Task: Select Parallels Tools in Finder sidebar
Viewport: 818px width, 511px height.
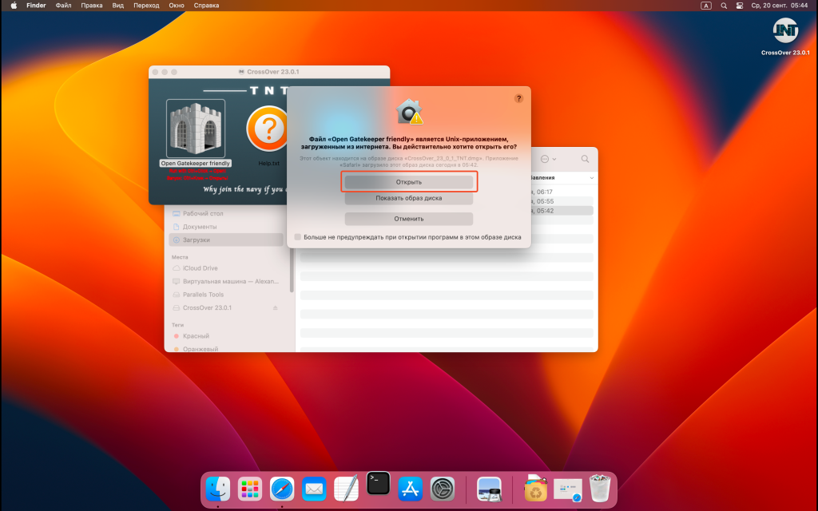Action: coord(226,295)
